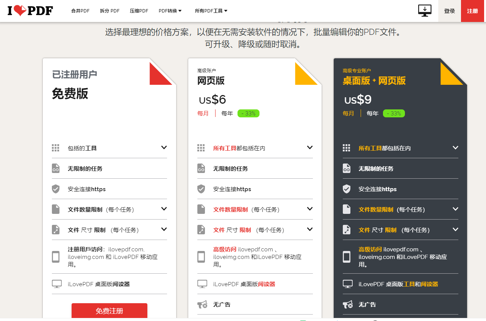Select 每月 billing for 桌面版+网页版 plan
The image size is (486, 321).
pyautogui.click(x=348, y=113)
